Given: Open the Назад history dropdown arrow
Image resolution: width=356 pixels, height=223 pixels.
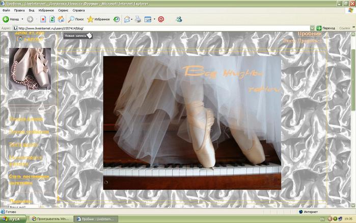Looking at the screenshot, I should tap(22, 19).
